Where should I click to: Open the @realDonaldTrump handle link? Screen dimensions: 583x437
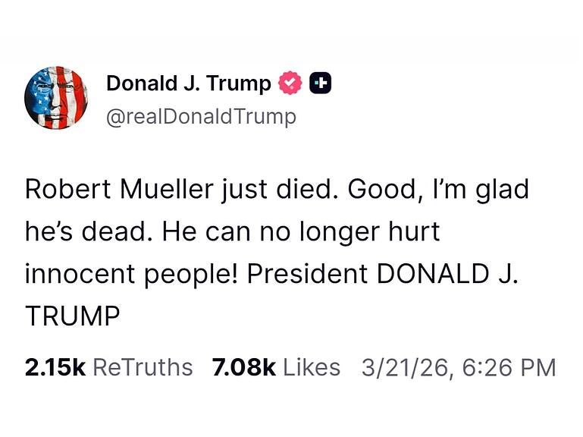pos(201,117)
